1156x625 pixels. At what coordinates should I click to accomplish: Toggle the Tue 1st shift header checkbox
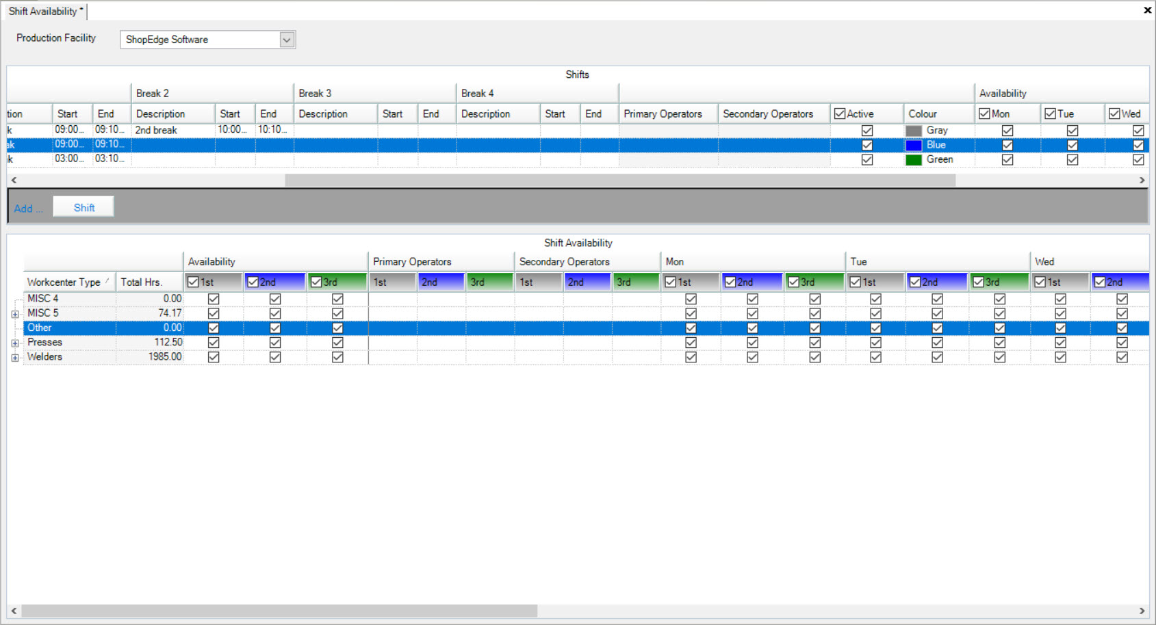tap(856, 282)
